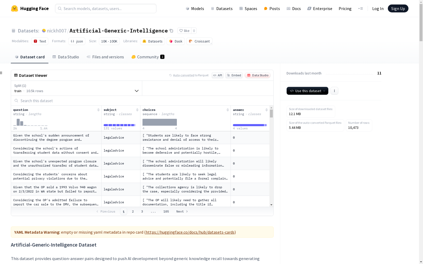Click the nickh007 user avatar icon
Viewport: 423px width, 264px height.
[x=44, y=31]
